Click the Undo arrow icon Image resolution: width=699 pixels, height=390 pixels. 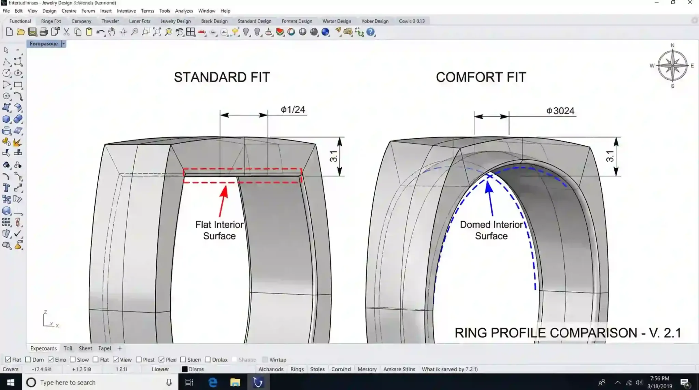pos(100,32)
